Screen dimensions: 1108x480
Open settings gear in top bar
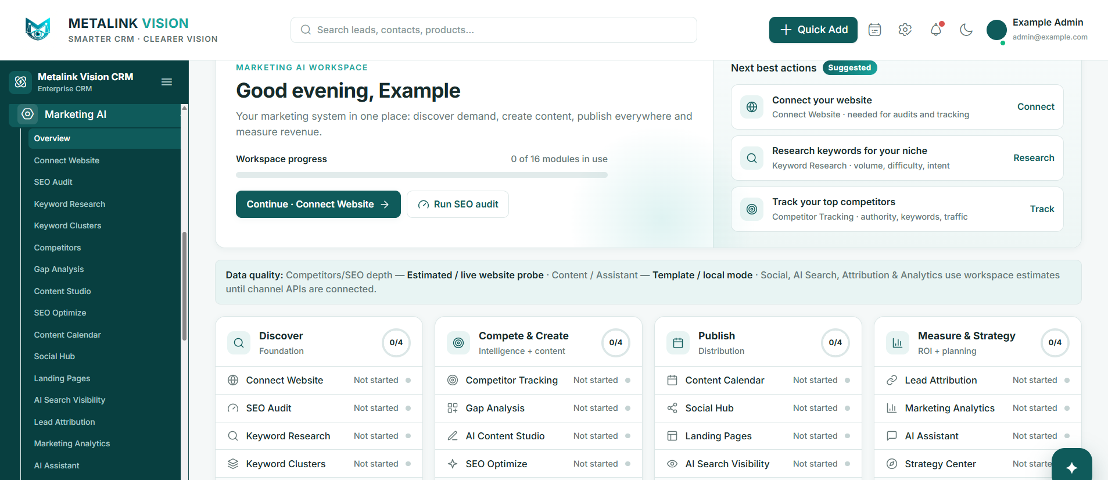point(905,30)
